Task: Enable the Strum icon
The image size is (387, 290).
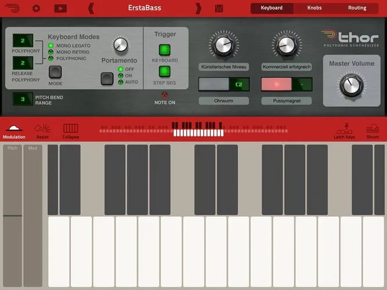Action: [372, 131]
